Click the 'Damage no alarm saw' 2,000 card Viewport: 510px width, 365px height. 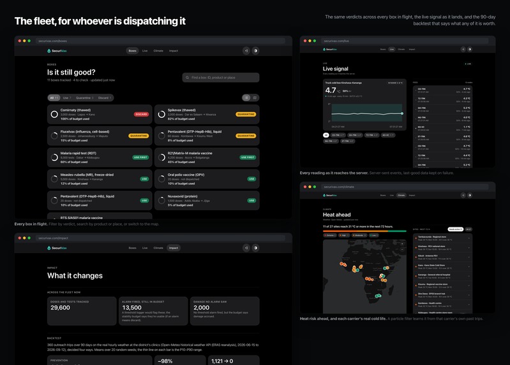tap(225, 311)
